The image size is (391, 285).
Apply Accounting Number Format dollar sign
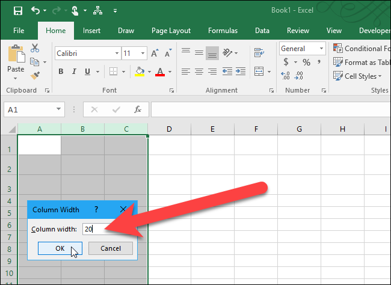pos(286,62)
